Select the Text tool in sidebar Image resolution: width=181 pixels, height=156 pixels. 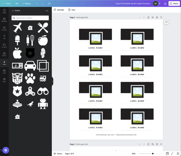pyautogui.click(x=4, y=37)
